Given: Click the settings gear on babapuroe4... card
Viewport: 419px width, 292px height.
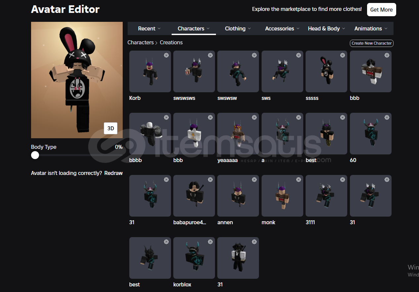Looking at the screenshot, I should [x=210, y=180].
